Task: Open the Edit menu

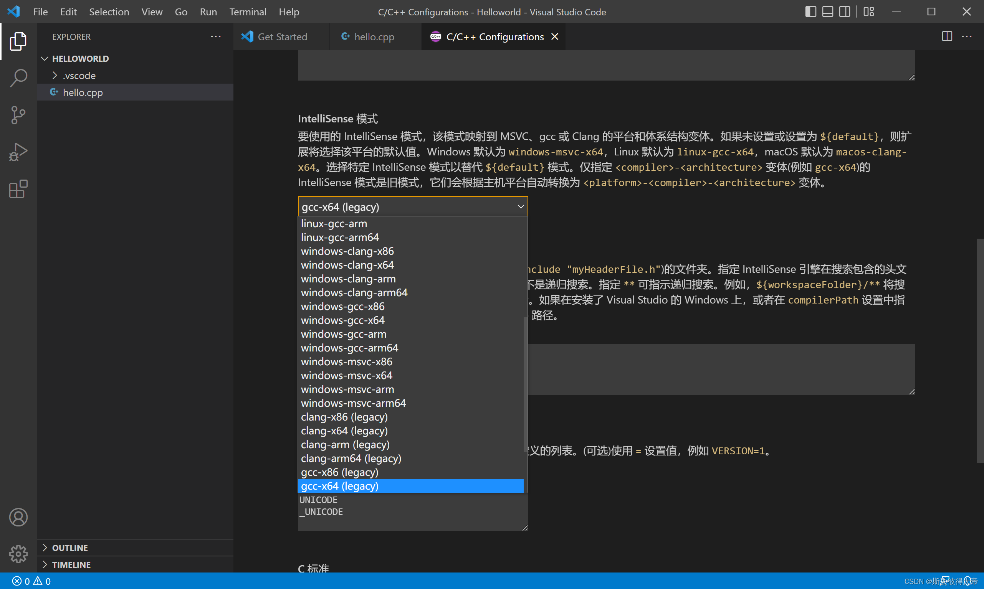Action: [x=68, y=12]
